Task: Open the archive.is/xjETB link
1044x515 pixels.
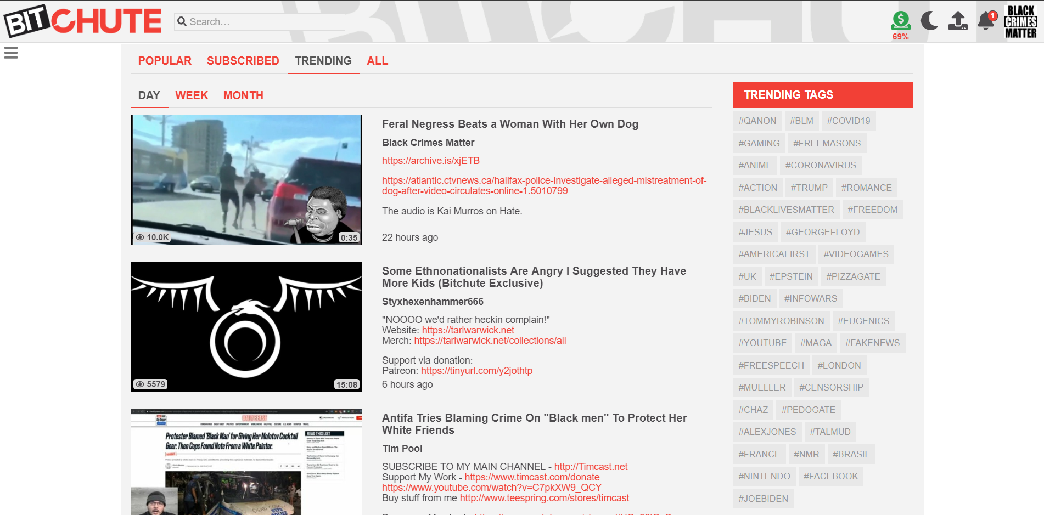Action: [431, 161]
